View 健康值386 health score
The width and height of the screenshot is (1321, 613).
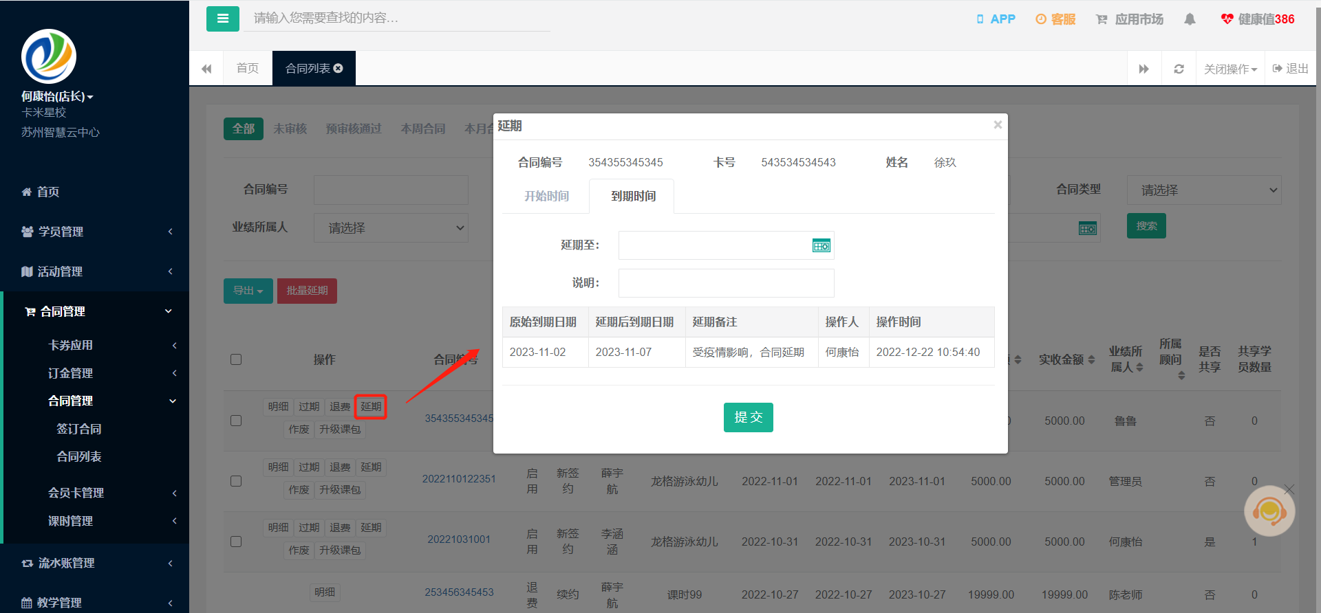click(x=1258, y=19)
